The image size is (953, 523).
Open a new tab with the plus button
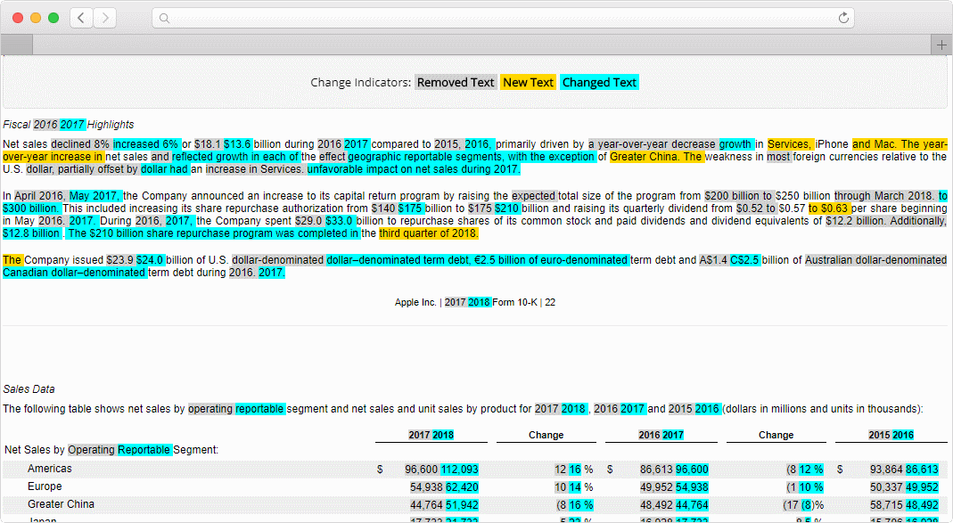tap(941, 45)
